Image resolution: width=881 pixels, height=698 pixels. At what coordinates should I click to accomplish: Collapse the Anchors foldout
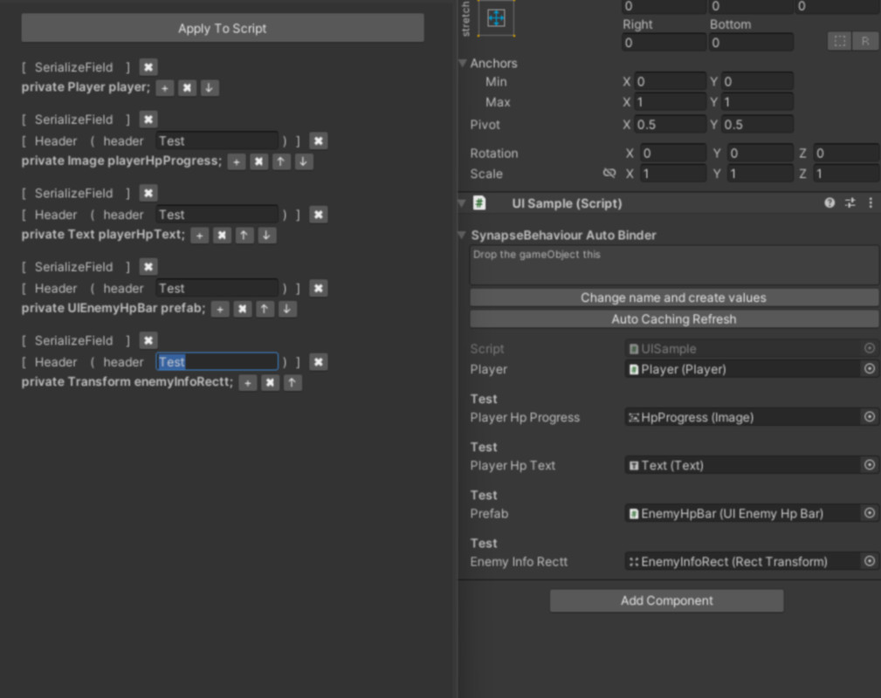pos(461,63)
